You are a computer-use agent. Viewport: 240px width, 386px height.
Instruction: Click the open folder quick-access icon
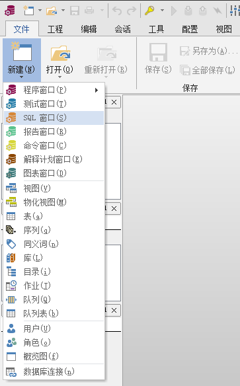pyautogui.click(x=52, y=11)
